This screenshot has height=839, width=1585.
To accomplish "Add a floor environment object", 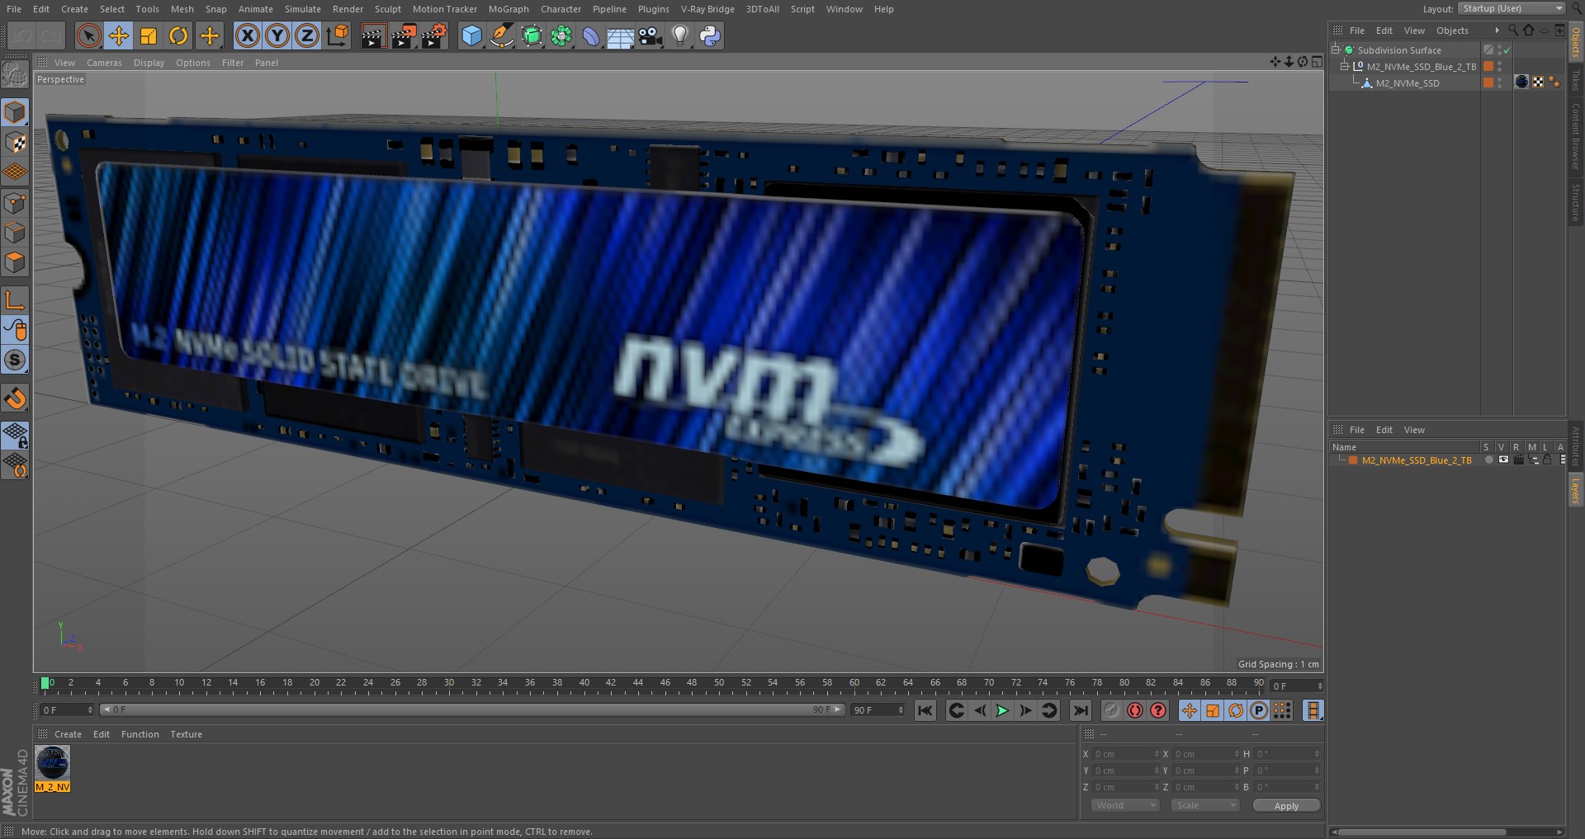I will pos(620,35).
